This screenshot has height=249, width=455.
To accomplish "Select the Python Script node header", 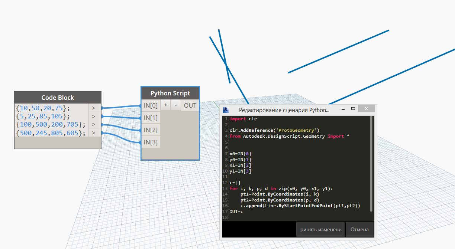I will click(x=170, y=93).
